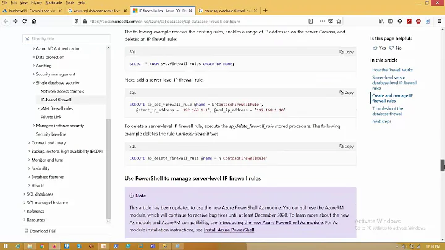Expand Backup, restore, high availability node

[x=29, y=152]
